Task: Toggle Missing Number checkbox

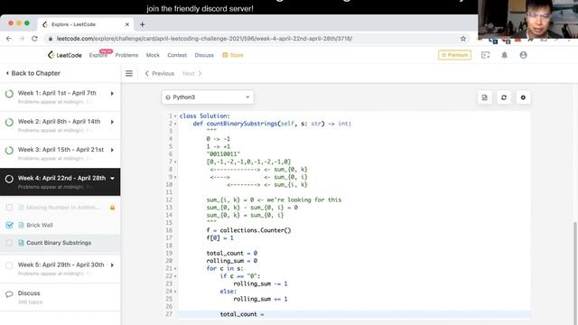Action: [x=10, y=208]
